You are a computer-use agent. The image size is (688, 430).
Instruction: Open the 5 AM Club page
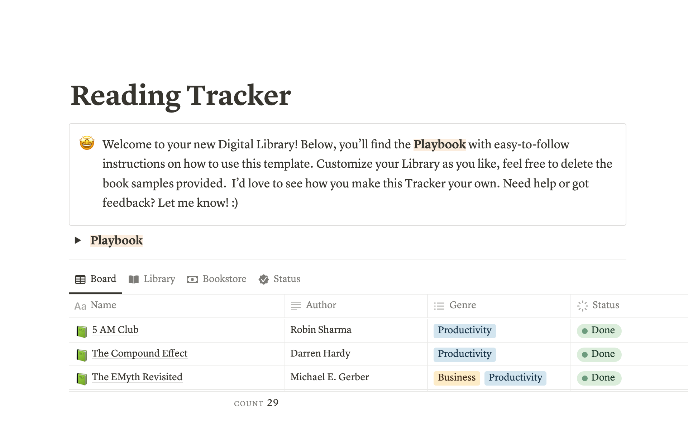click(x=115, y=330)
